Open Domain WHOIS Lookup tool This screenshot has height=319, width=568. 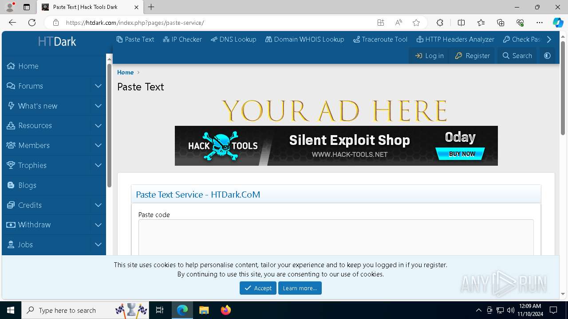[305, 39]
